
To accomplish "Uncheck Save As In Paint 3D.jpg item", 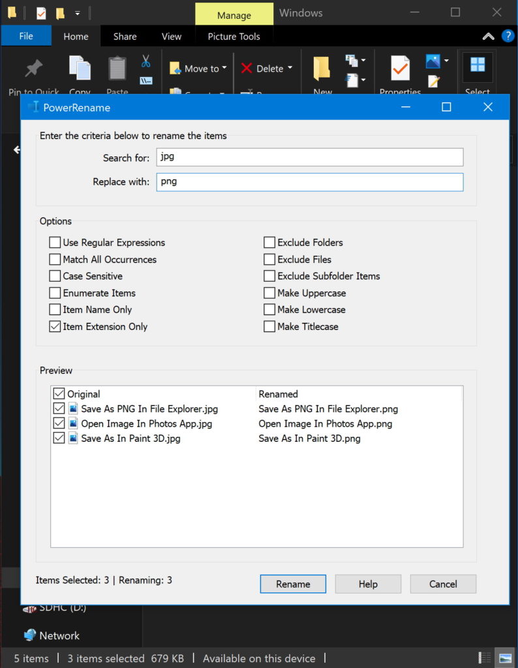I will pos(59,438).
